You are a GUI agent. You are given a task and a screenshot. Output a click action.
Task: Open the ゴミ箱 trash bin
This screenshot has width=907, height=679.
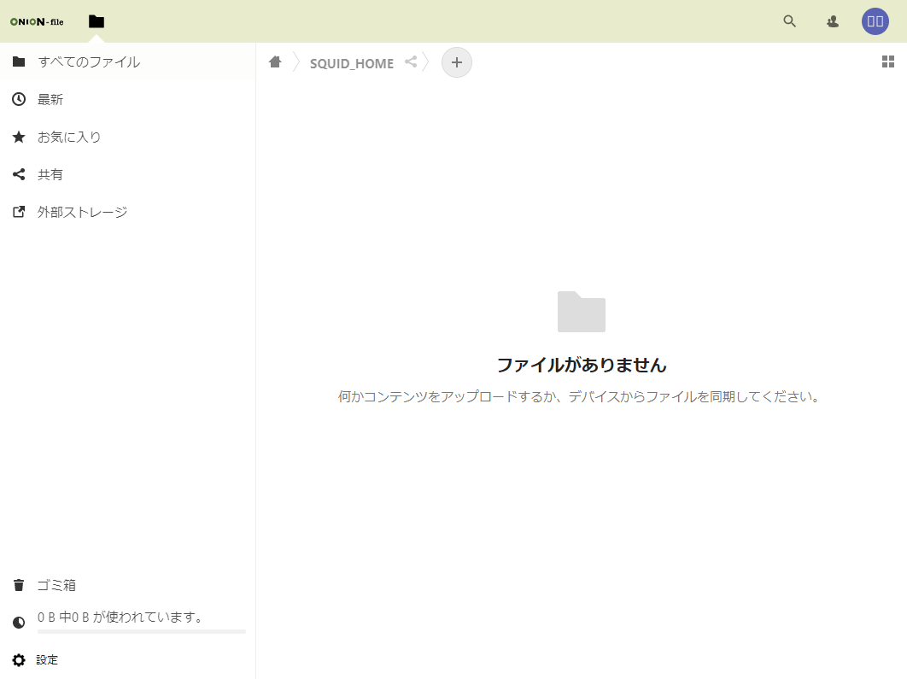pyautogui.click(x=56, y=585)
